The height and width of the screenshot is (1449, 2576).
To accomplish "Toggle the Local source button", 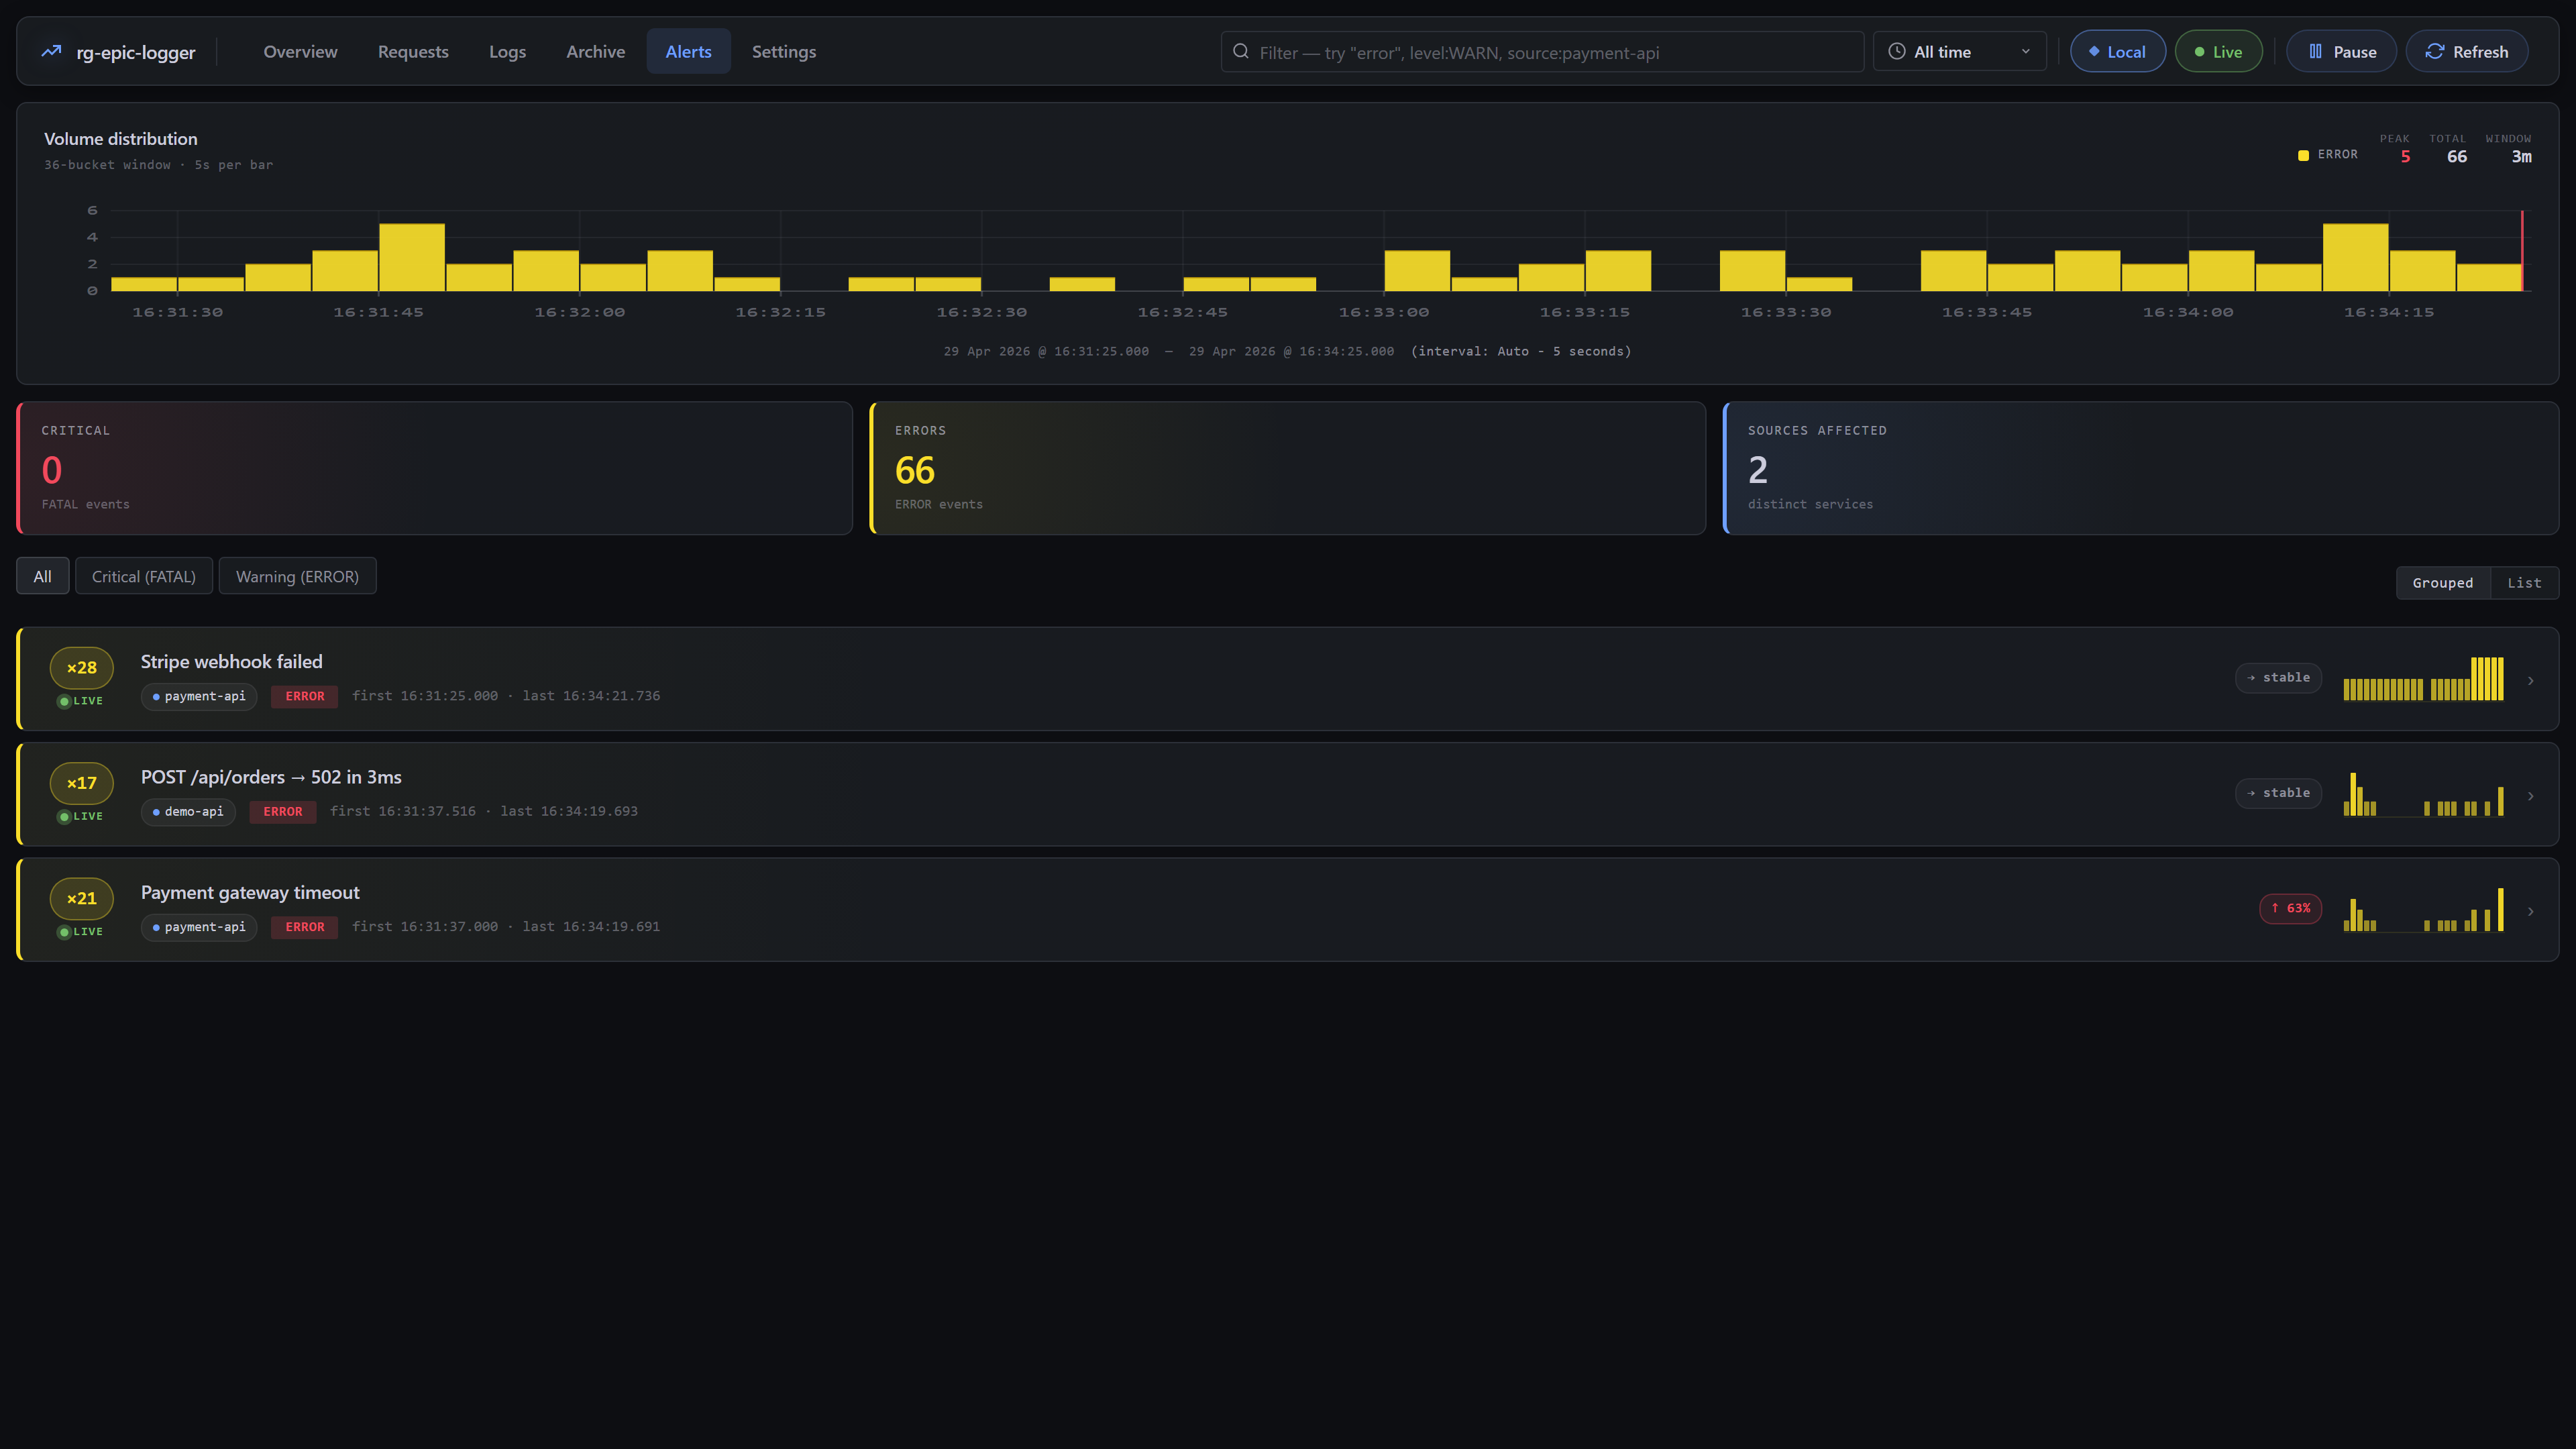I will tap(2117, 51).
